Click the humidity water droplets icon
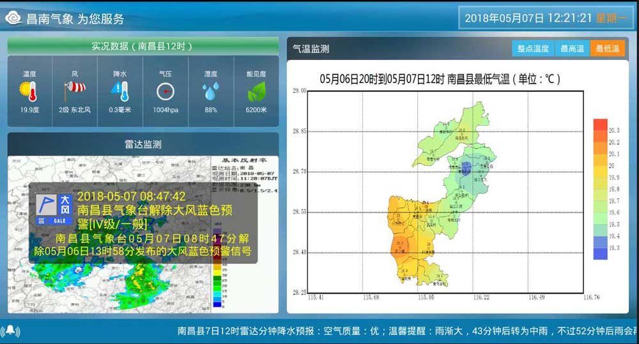The image size is (639, 344). (210, 92)
